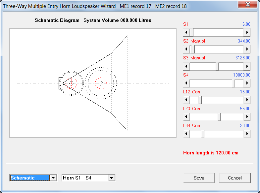The width and height of the screenshot is (260, 193).
Task: Decrease L23 Con via left arrow
Action: click(186, 117)
